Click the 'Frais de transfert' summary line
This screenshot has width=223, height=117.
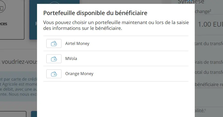coord(209,62)
